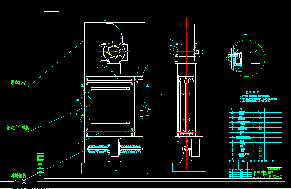Screen dimensions: 291x189
Task: Select the 滚动广告机构 annotation label
Action: (x=18, y=127)
